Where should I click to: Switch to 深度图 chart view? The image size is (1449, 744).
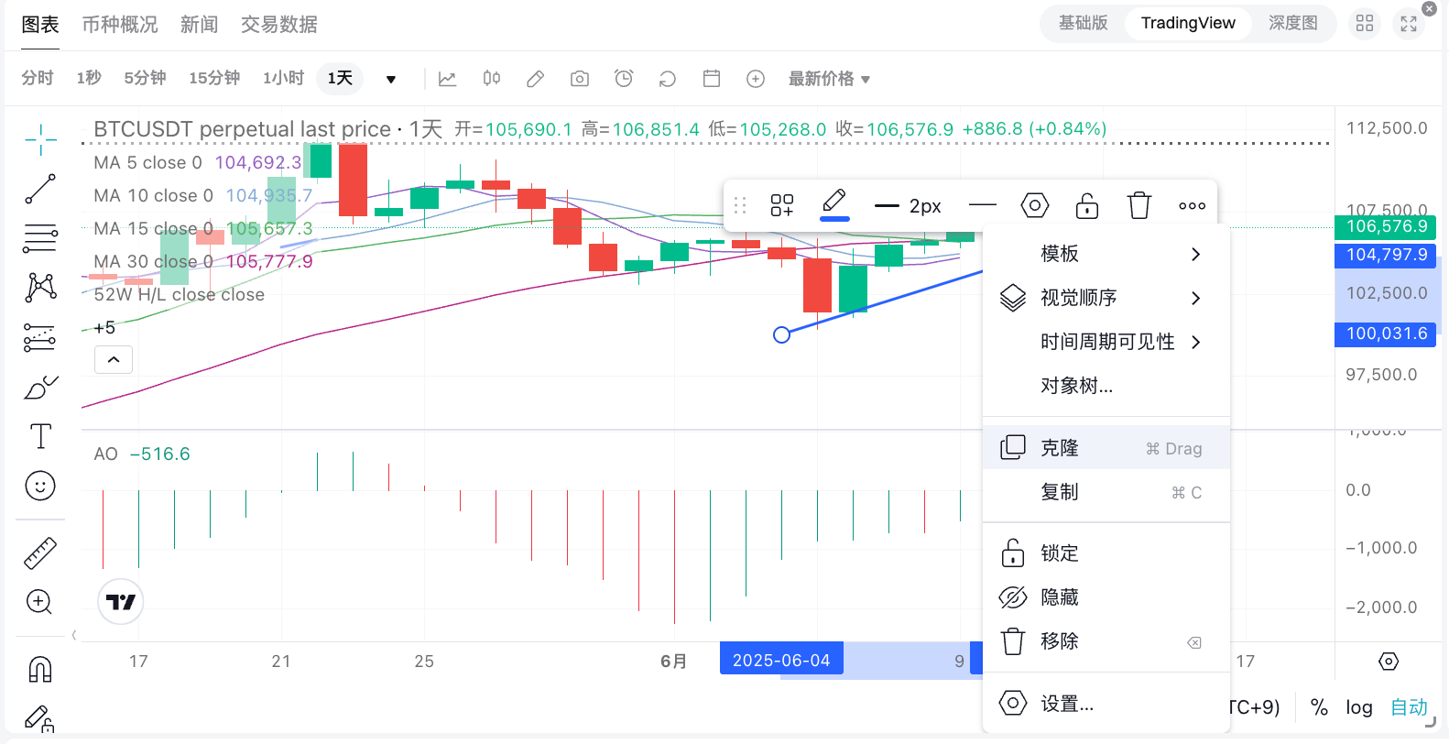point(1292,23)
